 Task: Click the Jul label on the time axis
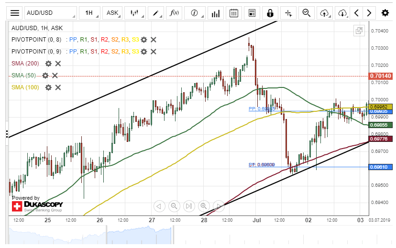coord(257,220)
